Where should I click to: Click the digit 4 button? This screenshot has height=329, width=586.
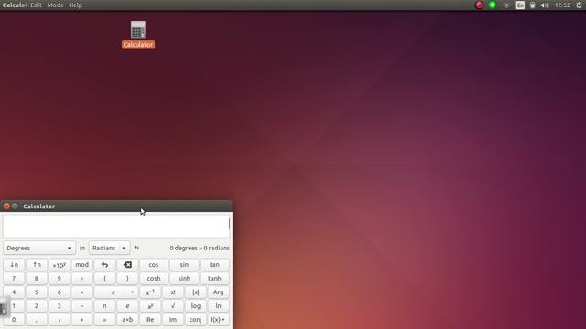(x=14, y=292)
